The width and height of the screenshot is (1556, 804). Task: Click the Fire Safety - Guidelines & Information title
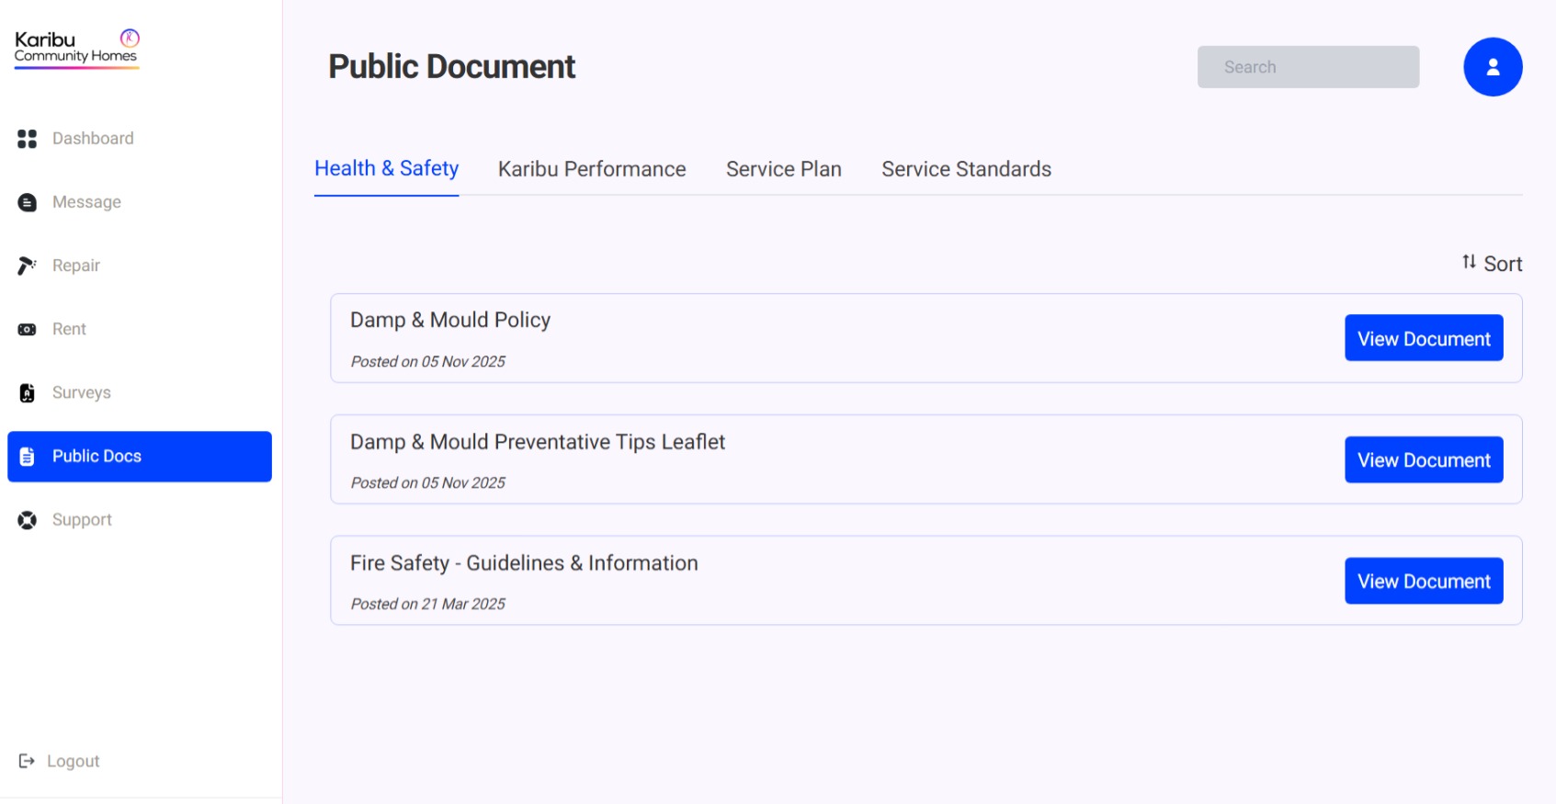524,563
